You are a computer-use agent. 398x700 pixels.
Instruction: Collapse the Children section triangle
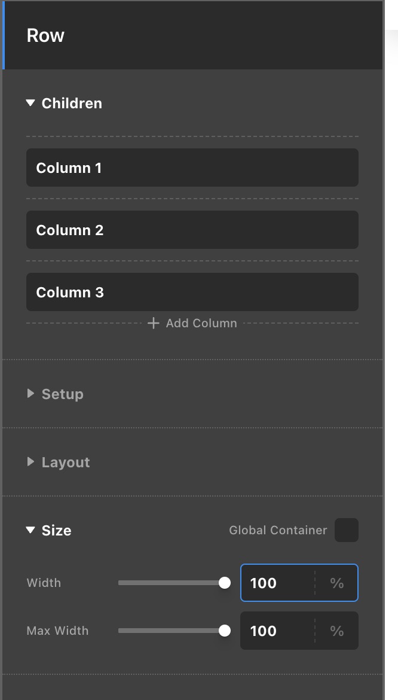point(31,104)
